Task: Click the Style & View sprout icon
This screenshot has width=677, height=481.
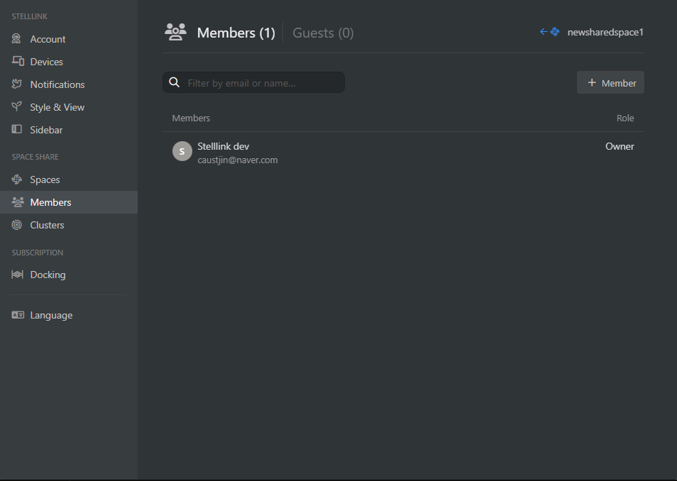Action: pos(18,107)
